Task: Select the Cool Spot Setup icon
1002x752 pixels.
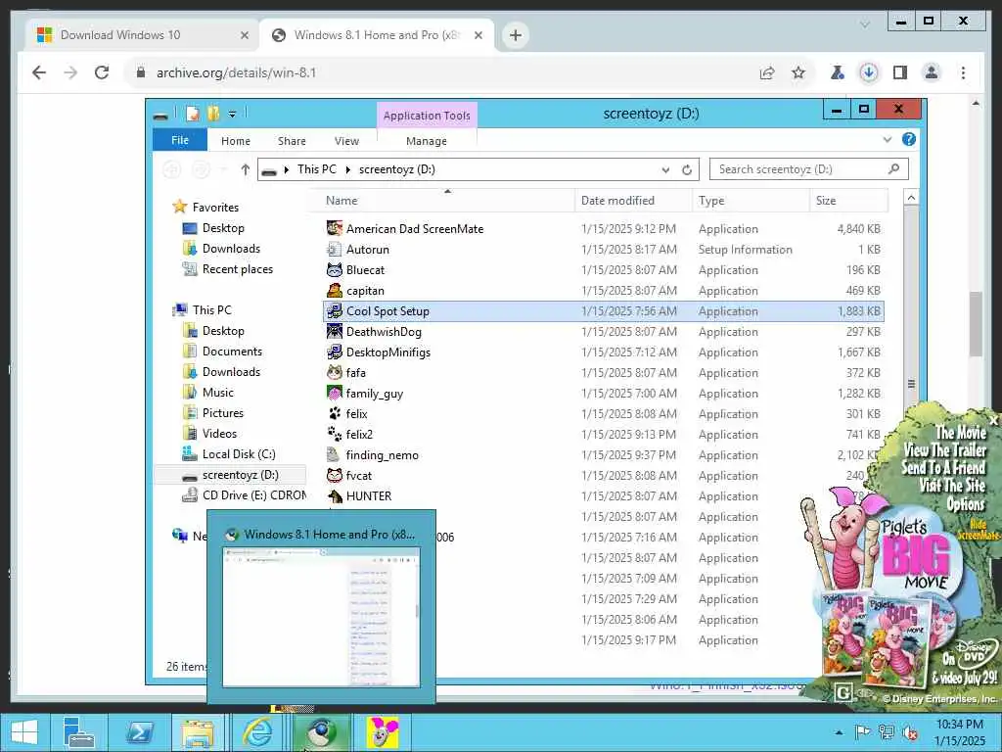Action: [x=335, y=310]
